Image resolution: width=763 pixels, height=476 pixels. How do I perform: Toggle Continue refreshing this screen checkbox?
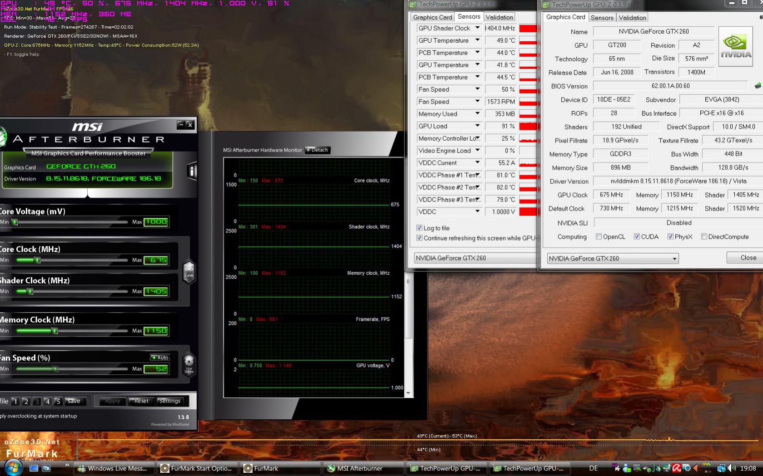[419, 238]
